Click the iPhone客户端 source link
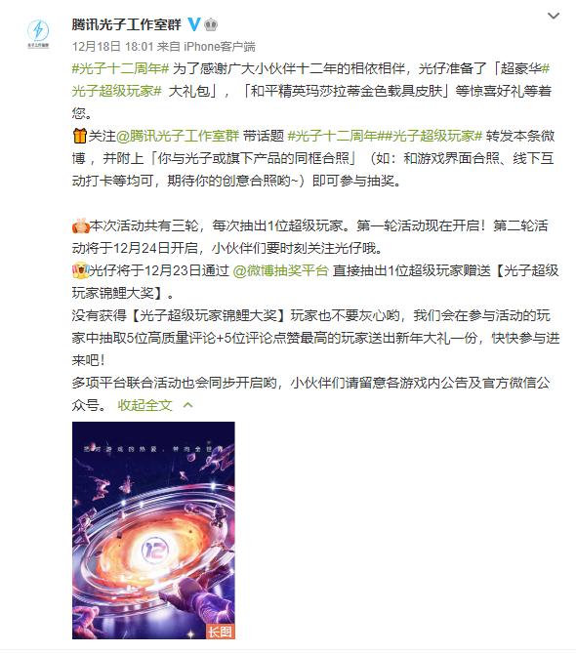This screenshot has height=653, width=576. [x=220, y=46]
